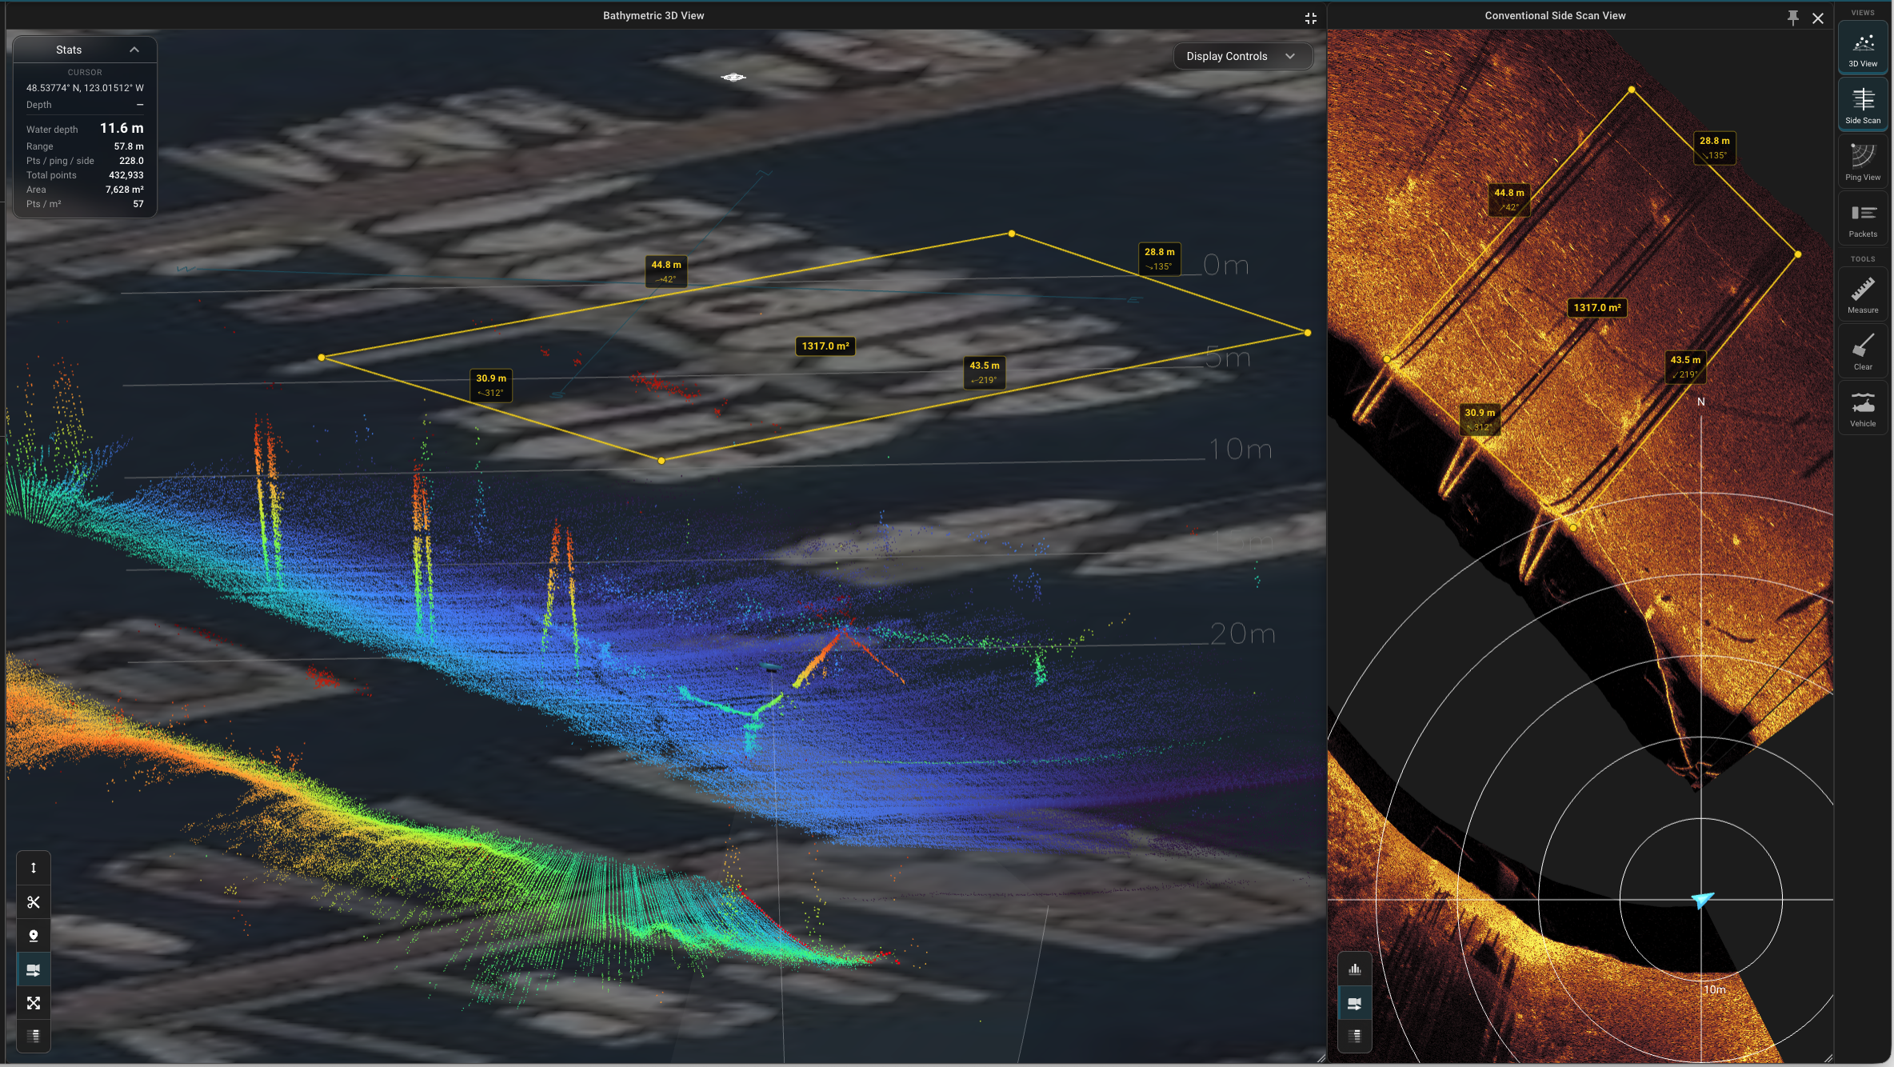
Task: Click the location pin icon in 3D view
Action: tap(34, 936)
